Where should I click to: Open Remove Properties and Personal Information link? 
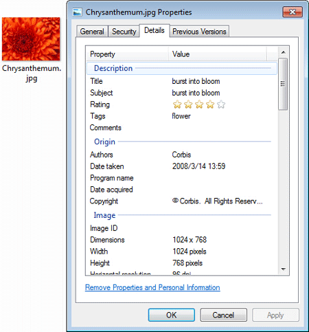pyautogui.click(x=152, y=287)
